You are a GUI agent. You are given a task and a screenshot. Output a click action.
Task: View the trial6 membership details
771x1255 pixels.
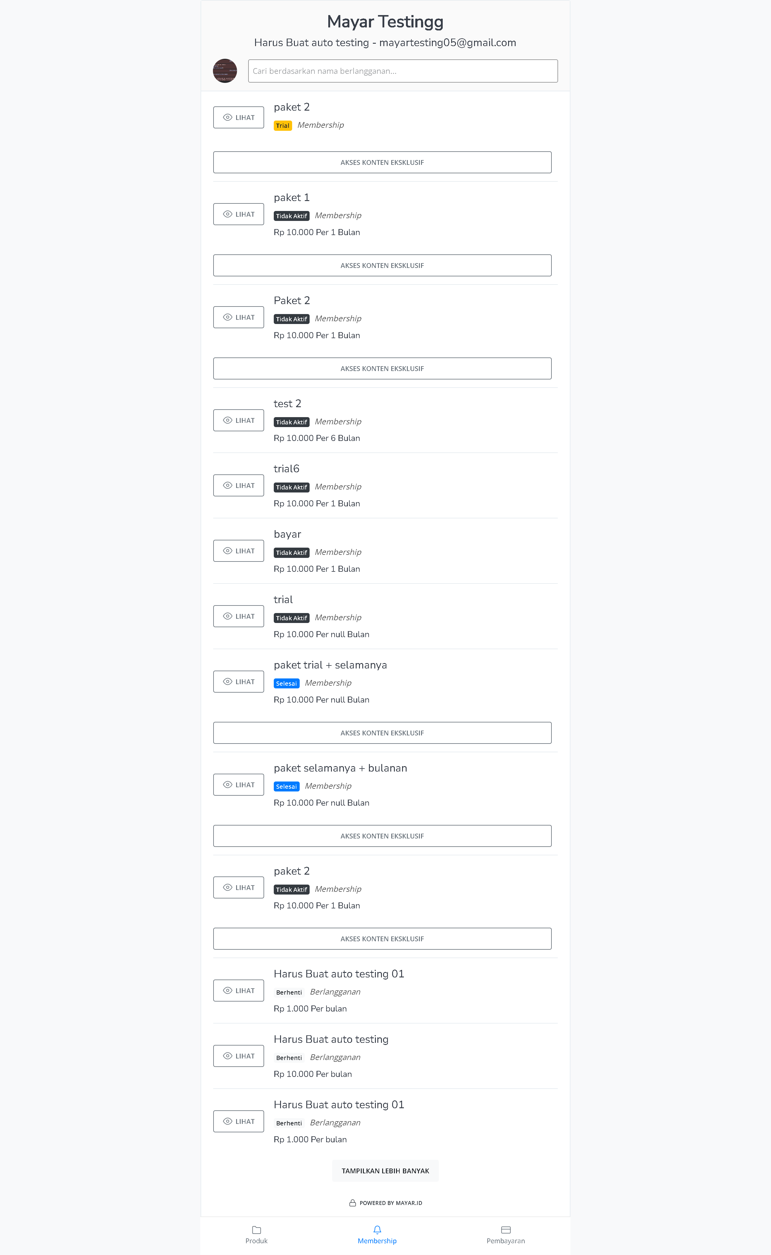(x=239, y=486)
